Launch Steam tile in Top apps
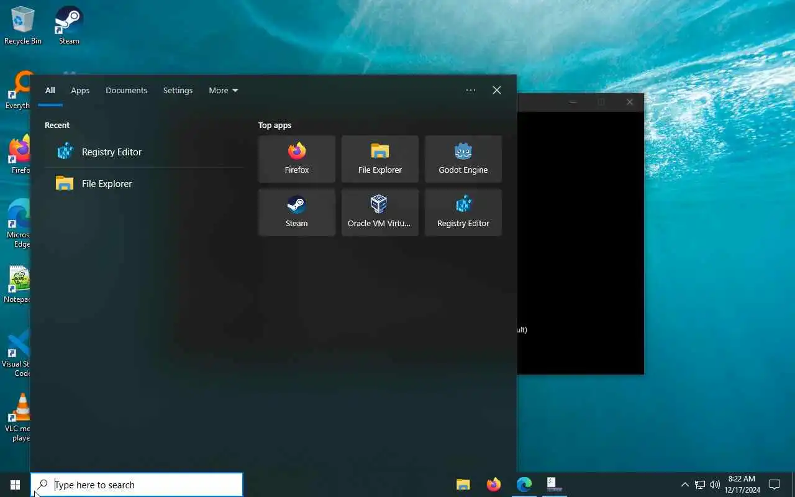Viewport: 795px width, 497px height. (297, 212)
